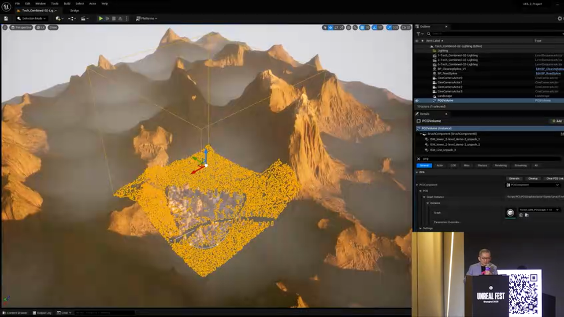This screenshot has height=317, width=564.
Task: Toggle visibility of PCGVolume in Outliner
Action: [417, 100]
